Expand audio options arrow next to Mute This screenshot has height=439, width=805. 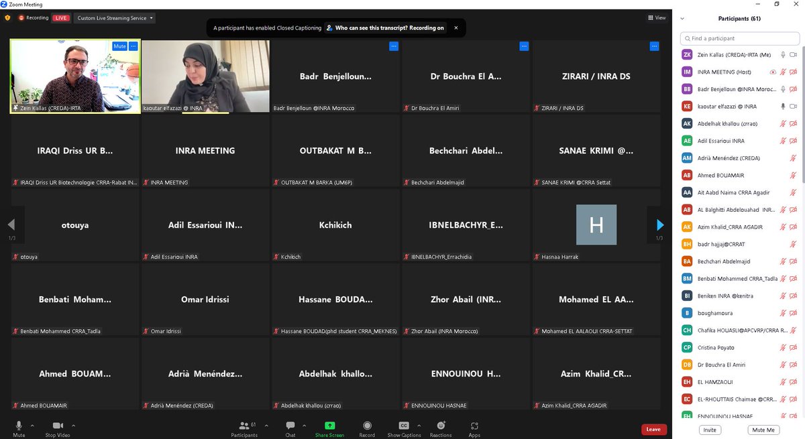pyautogui.click(x=32, y=426)
